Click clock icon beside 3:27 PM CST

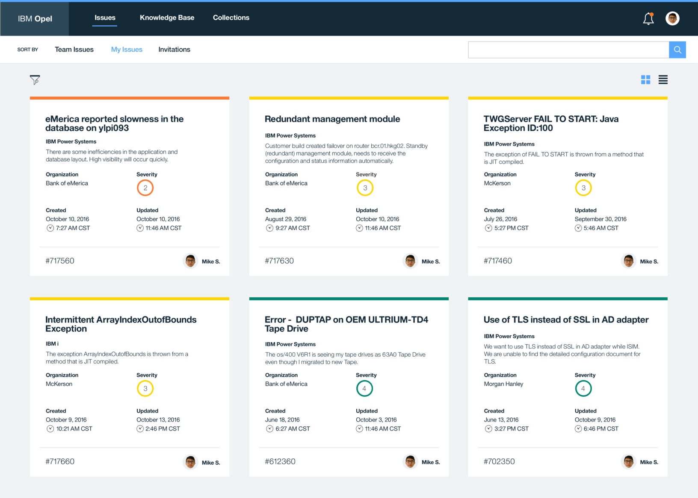pyautogui.click(x=488, y=429)
